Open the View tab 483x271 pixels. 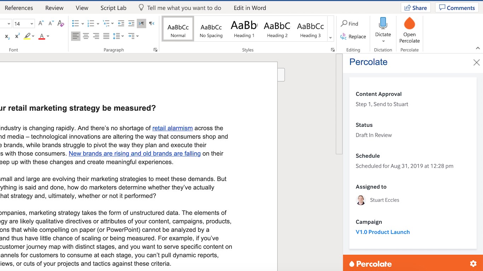82,8
